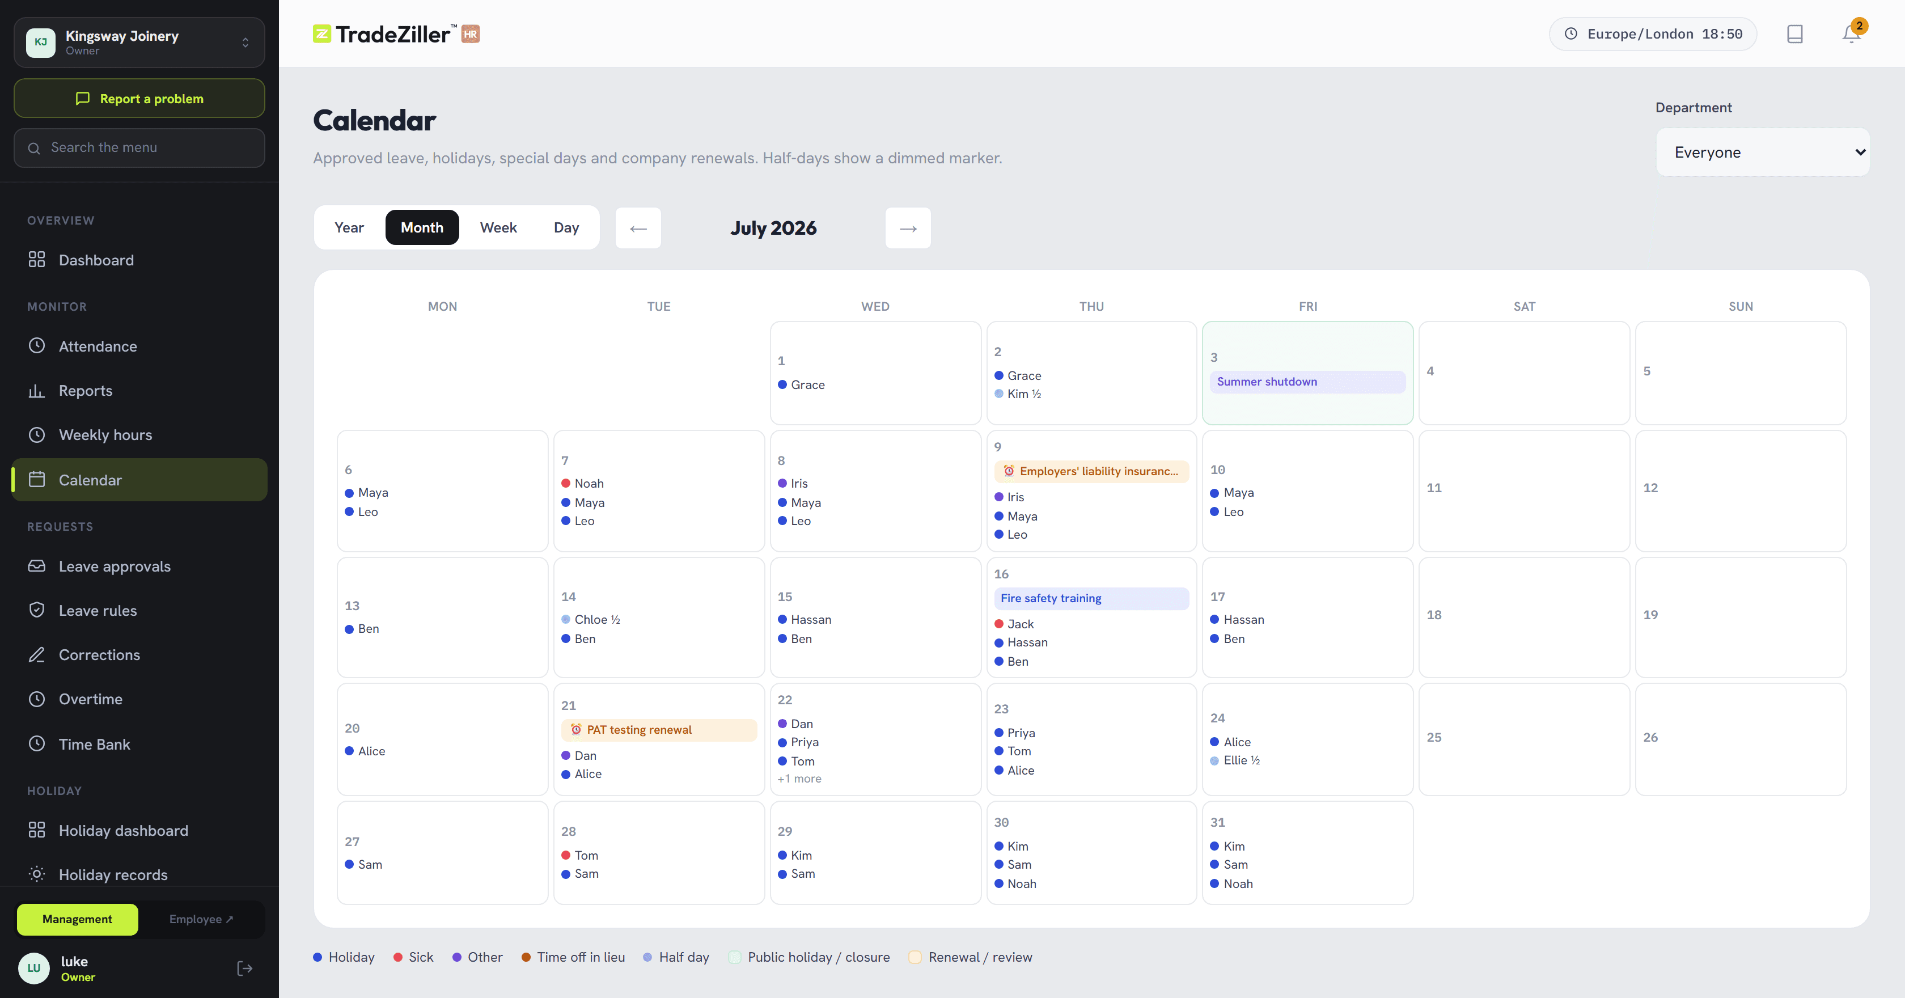Click the Calendar icon in the sidebar
Viewport: 1905px width, 998px height.
(37, 479)
